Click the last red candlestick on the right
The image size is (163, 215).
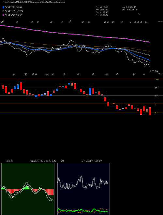(x=150, y=111)
